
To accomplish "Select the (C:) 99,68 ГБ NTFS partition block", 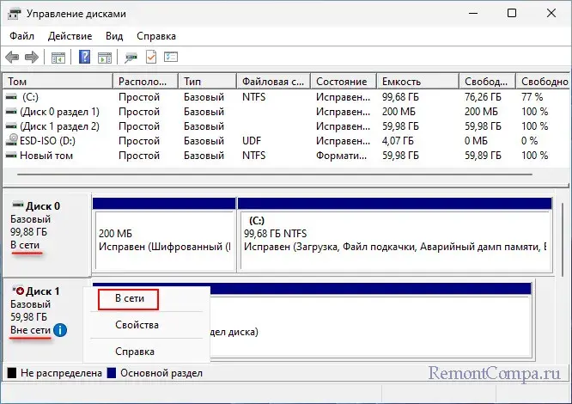I will click(395, 238).
